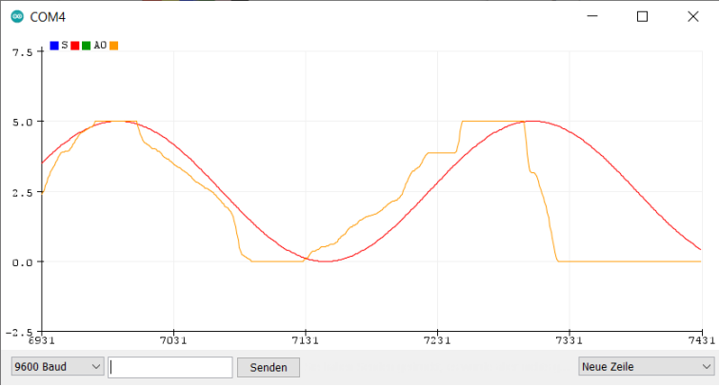The image size is (720, 386).
Task: Click the green legend color square
Action: pos(87,45)
